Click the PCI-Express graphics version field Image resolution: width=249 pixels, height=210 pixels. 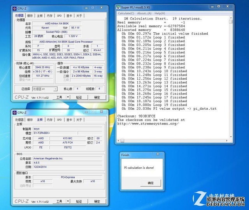point(67,177)
